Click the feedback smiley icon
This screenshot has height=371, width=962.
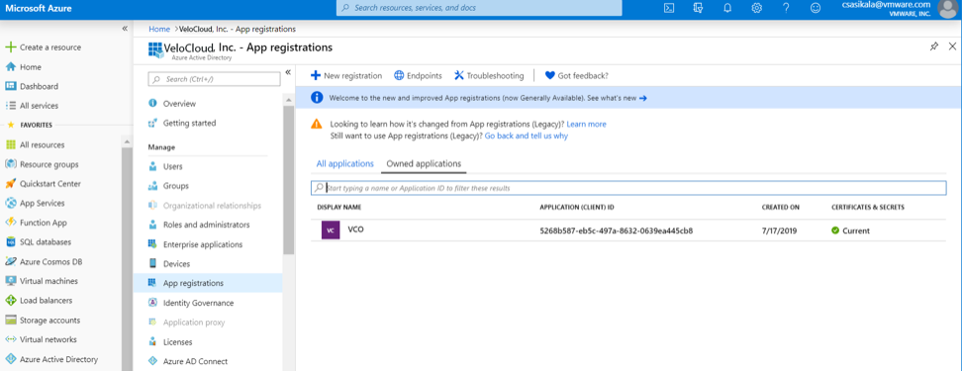815,8
